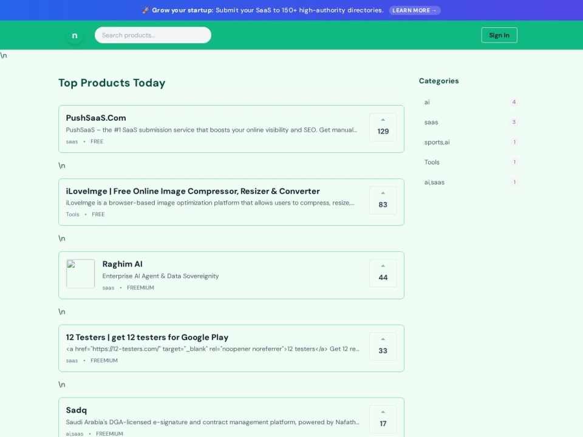Open iLoveImge Free Online Image Compressor title
The width and height of the screenshot is (583, 437).
193,191
